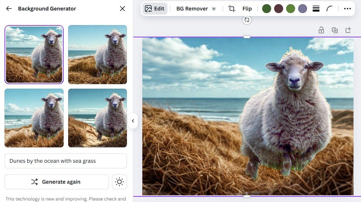This screenshot has height=202, width=361.
Task: Pick the purple-gray color swatch
Action: click(x=302, y=9)
